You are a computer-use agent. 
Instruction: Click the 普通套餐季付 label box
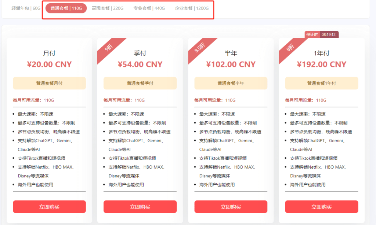pos(140,83)
